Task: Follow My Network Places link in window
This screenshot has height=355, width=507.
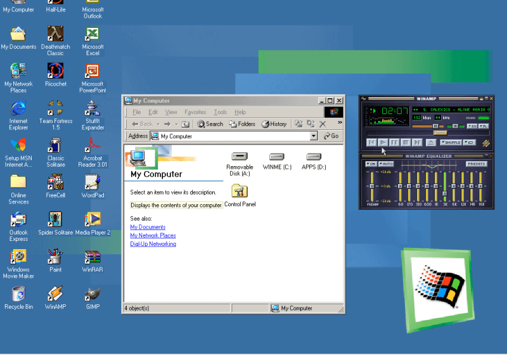Action: (153, 235)
